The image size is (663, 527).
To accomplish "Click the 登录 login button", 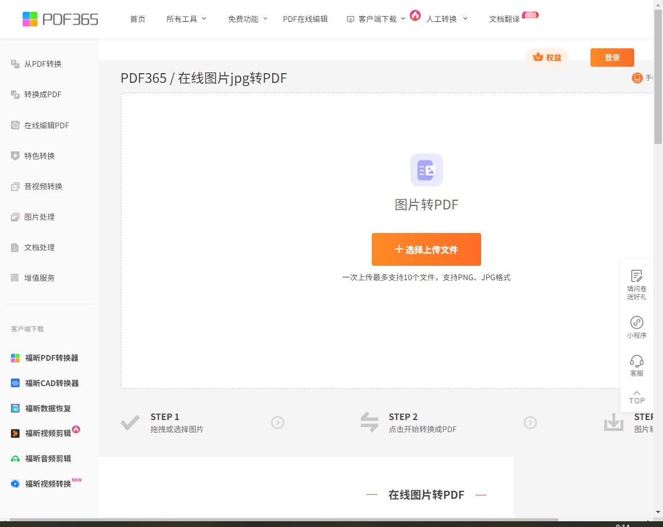I will click(x=612, y=58).
